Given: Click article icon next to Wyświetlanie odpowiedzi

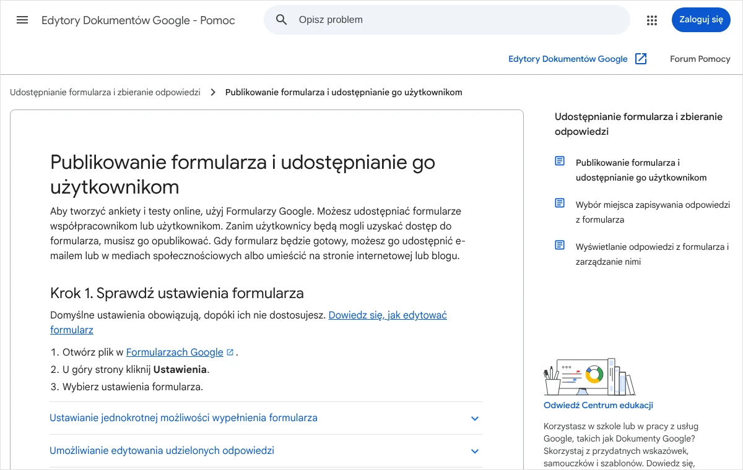Looking at the screenshot, I should click(560, 246).
